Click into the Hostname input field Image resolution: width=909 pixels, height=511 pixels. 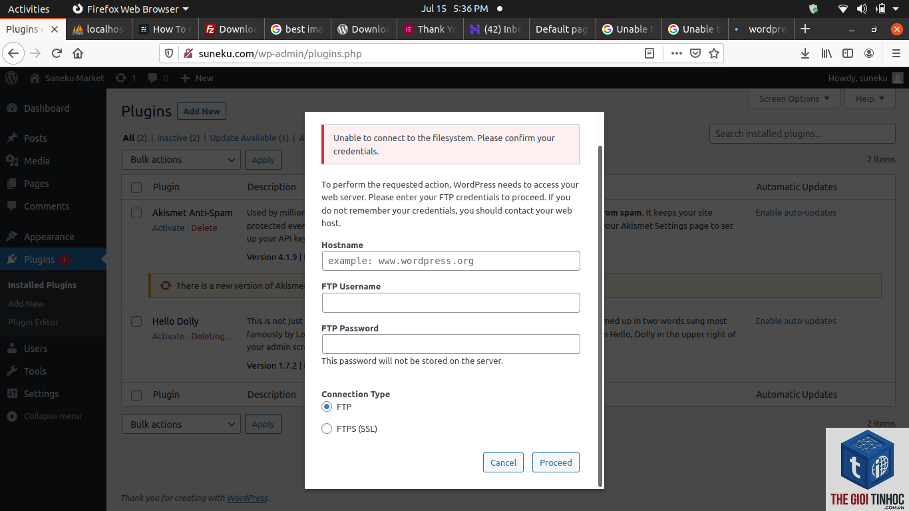point(451,261)
